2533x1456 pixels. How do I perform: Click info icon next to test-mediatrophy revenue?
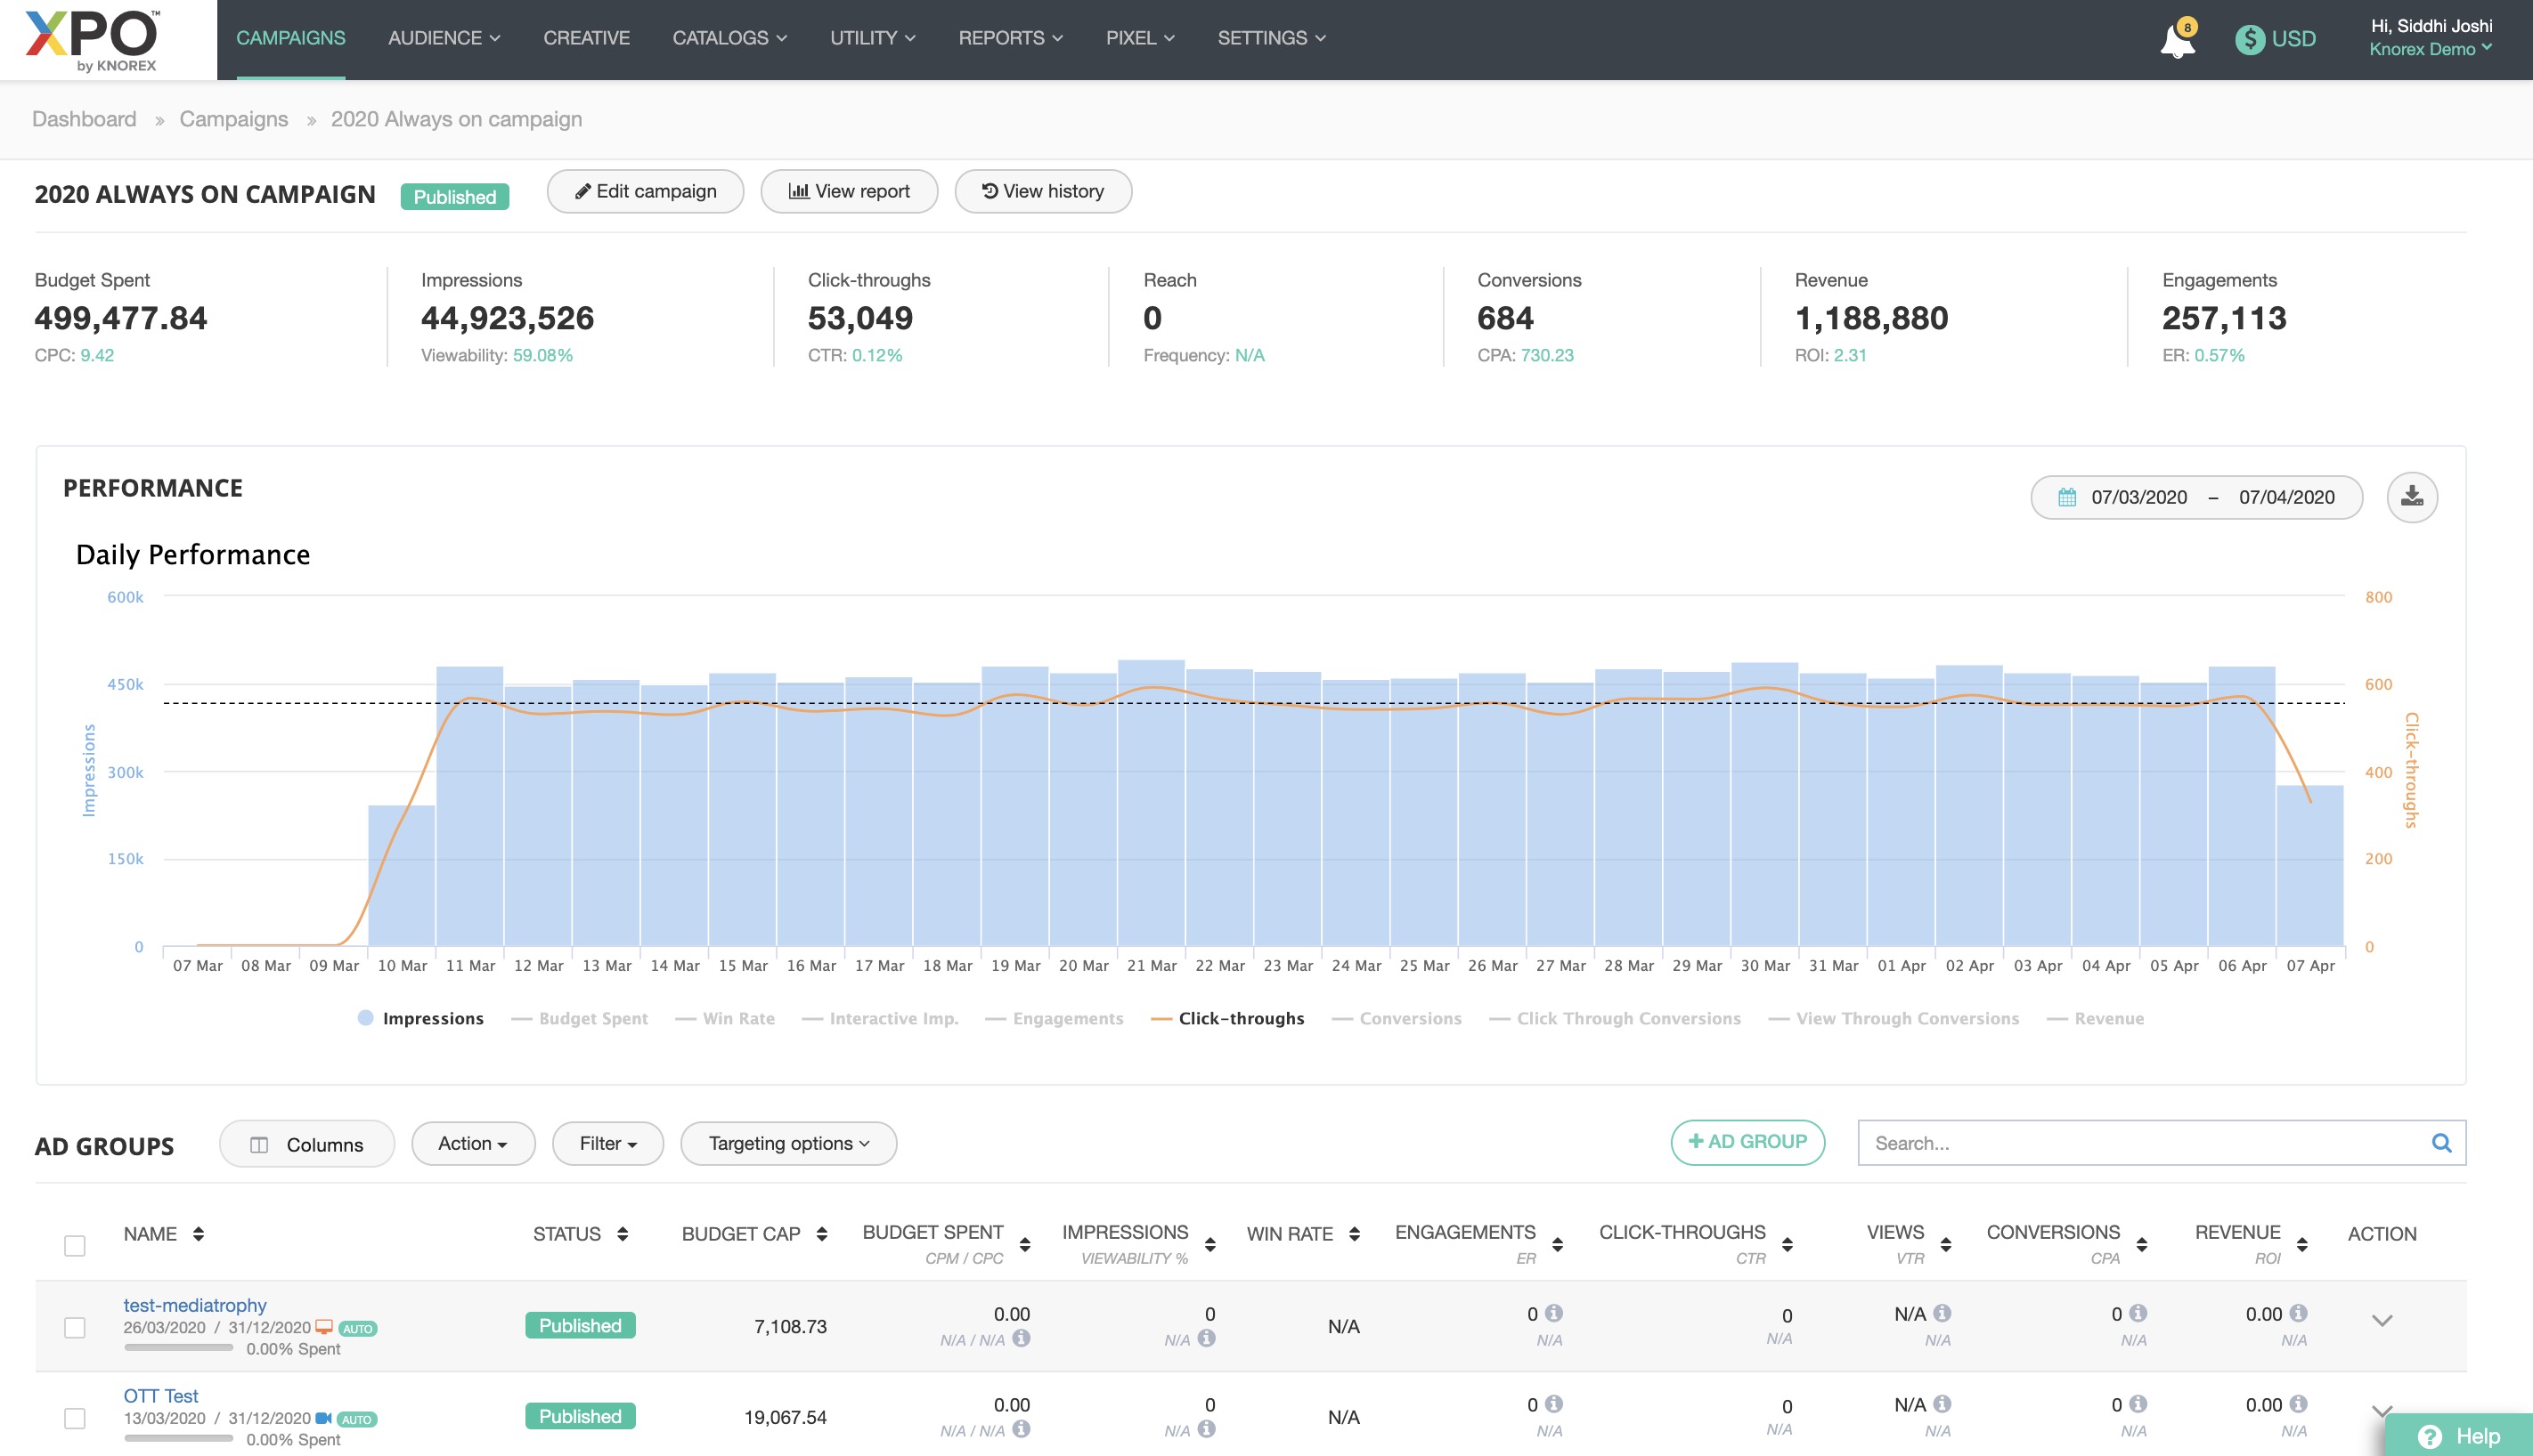(2298, 1313)
